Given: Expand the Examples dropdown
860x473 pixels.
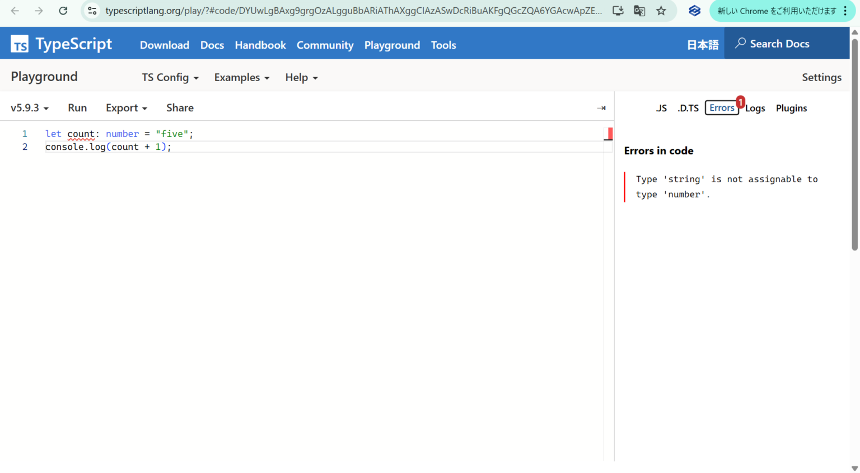Looking at the screenshot, I should 241,77.
